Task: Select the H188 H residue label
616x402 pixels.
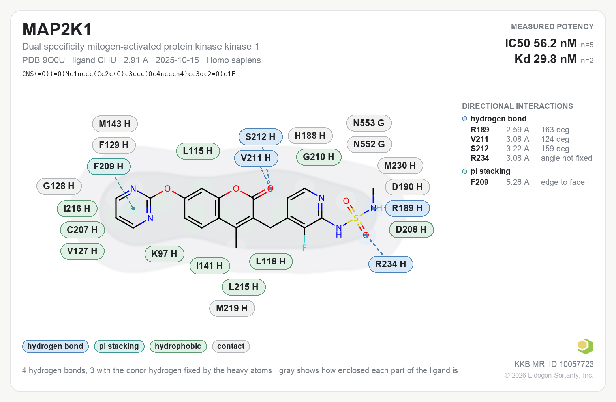Action: point(310,136)
